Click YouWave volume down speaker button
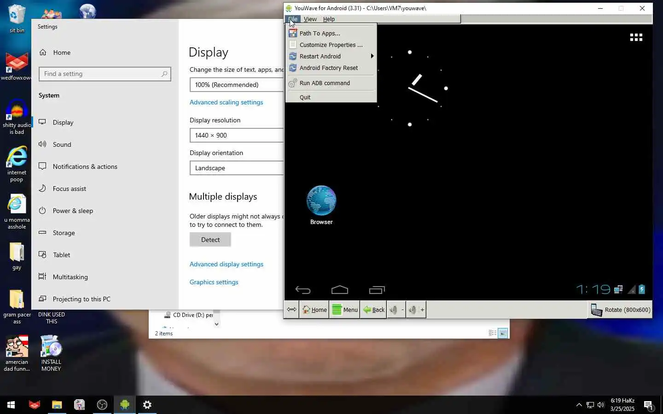 [396, 310]
